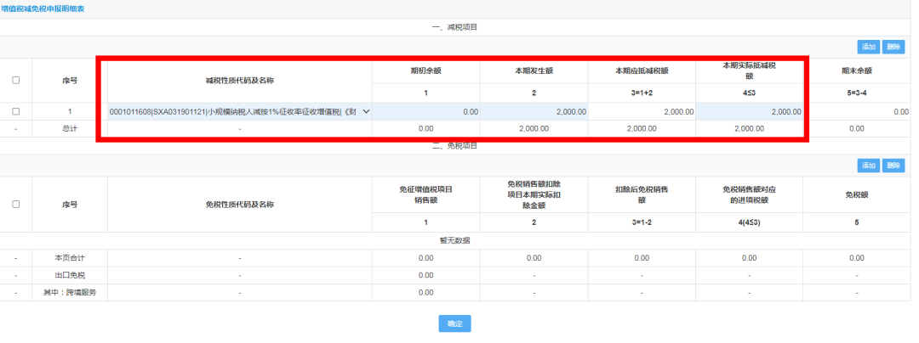Click the 出口免税 row label
Viewport: 919px width, 343px height.
point(70,274)
